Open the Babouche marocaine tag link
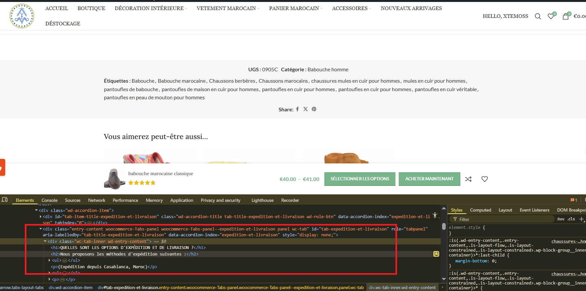586x291 pixels. click(x=182, y=81)
